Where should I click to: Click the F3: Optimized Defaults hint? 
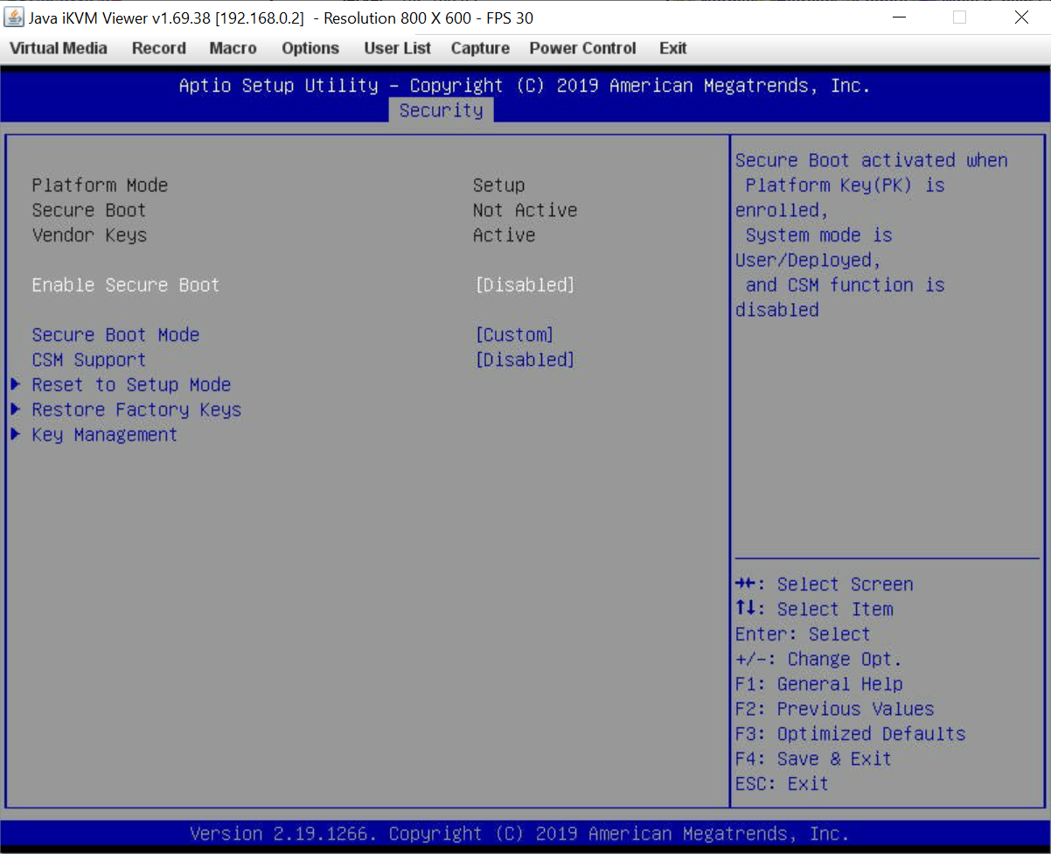click(x=850, y=734)
